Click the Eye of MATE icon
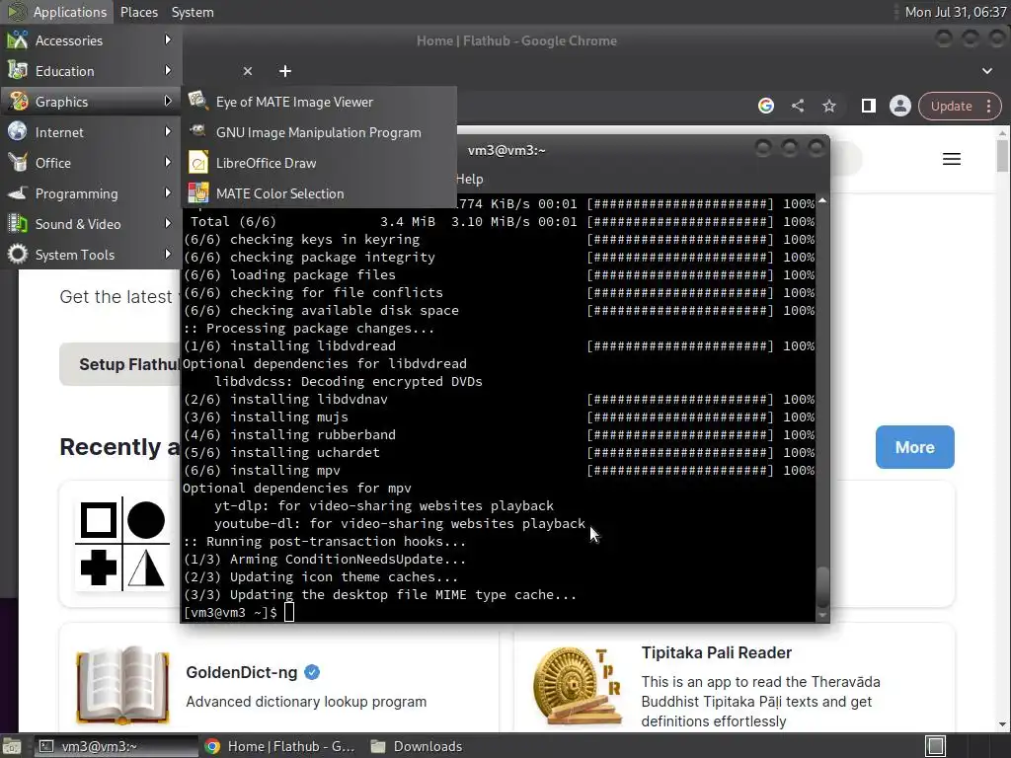This screenshot has height=758, width=1011. pos(197,101)
